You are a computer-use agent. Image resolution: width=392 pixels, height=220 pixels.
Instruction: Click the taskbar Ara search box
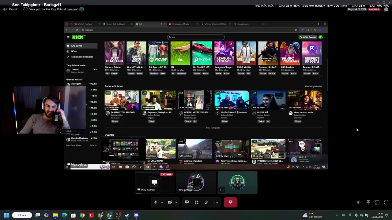click(x=22, y=215)
